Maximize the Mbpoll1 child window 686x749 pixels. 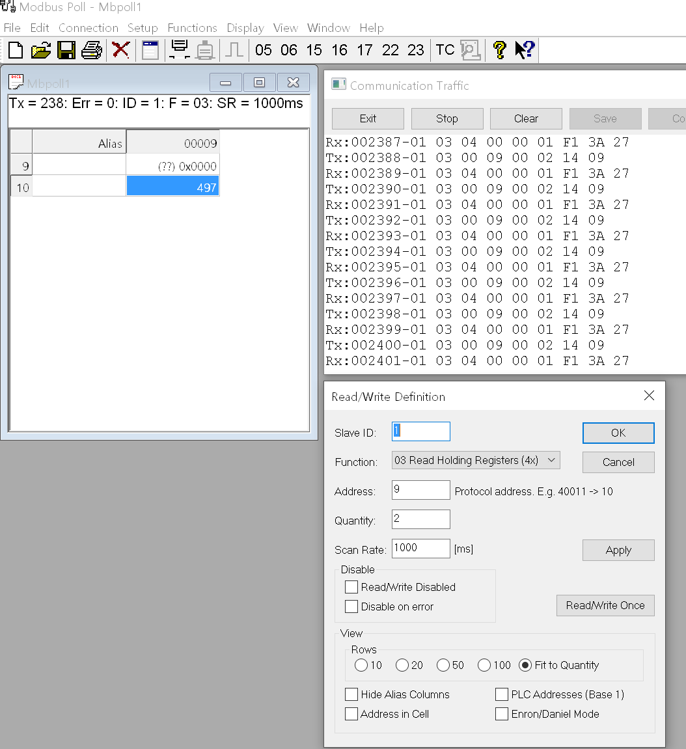260,83
